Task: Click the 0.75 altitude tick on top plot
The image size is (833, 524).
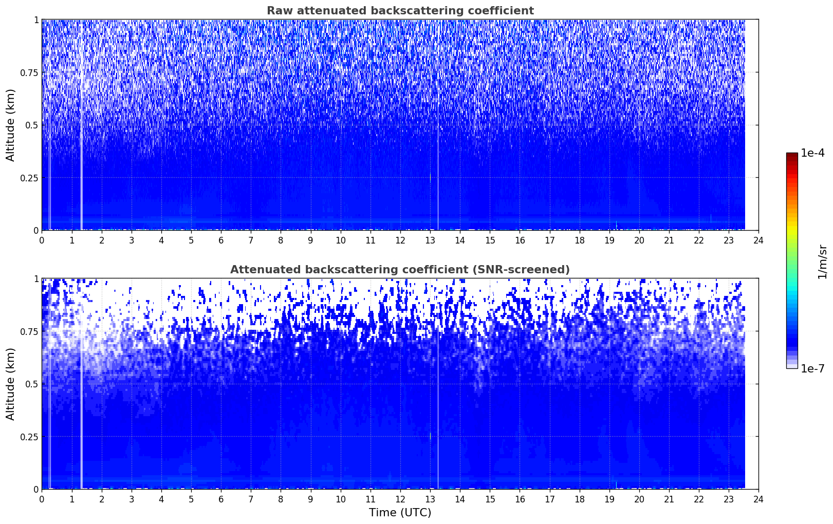Action: [29, 72]
